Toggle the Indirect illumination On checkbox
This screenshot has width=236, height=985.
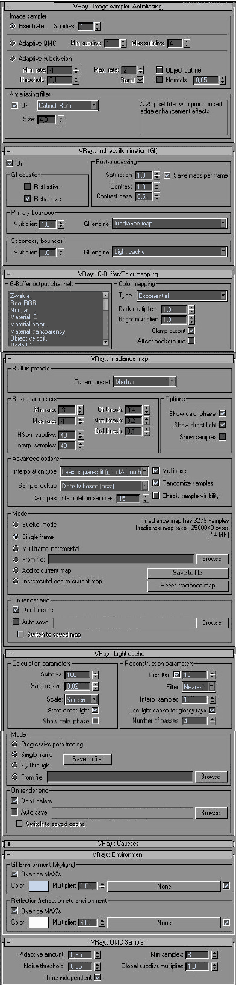tap(10, 163)
